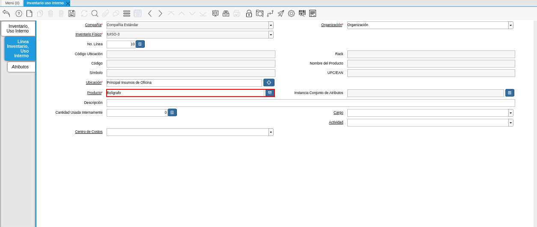Go to next record arrow
Screen dimensions: 537x227
160,13
